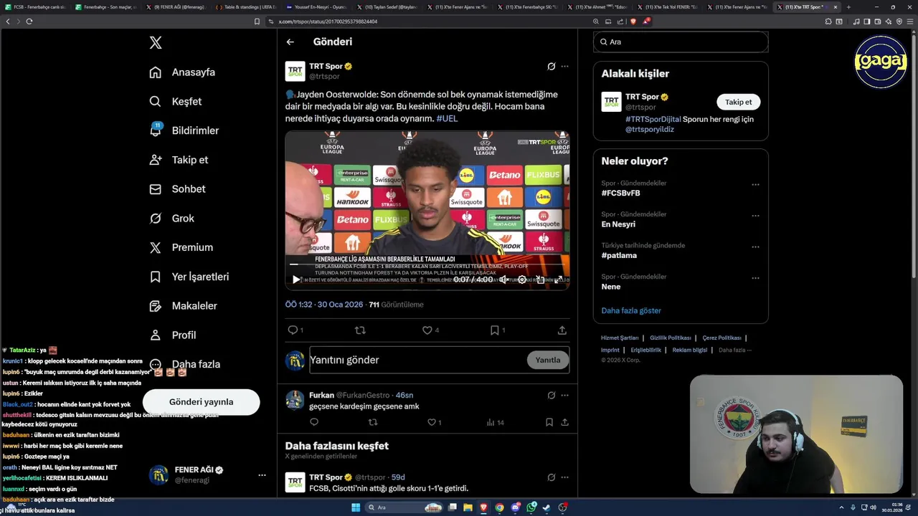
Task: Like Furkan's comment
Action: (x=432, y=423)
